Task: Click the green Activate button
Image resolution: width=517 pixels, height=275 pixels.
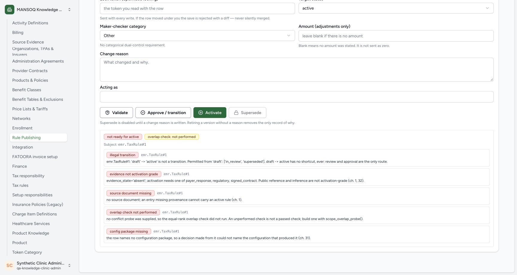Action: click(x=210, y=113)
